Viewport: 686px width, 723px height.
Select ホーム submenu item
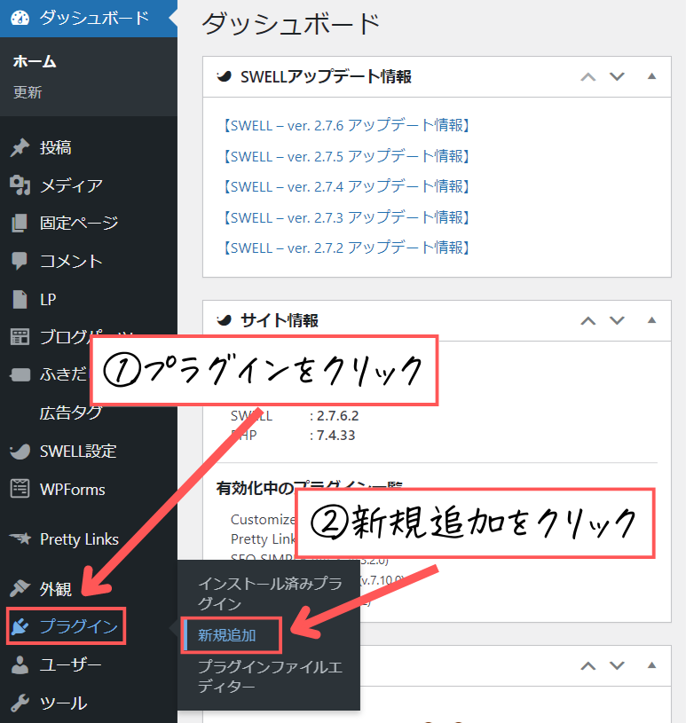(x=35, y=61)
